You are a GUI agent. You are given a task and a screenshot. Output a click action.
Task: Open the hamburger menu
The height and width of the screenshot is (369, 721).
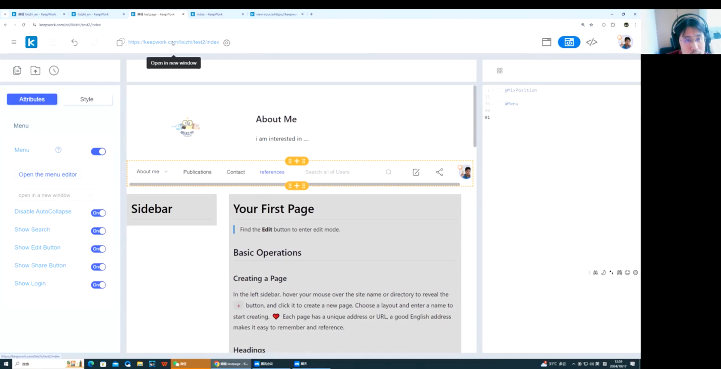(14, 42)
